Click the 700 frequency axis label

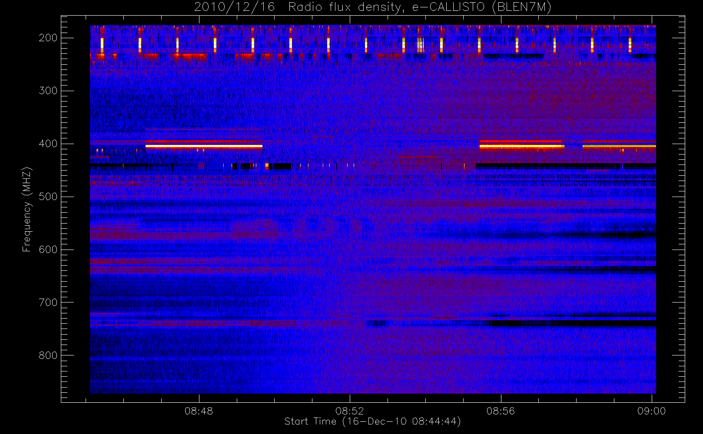(48, 302)
